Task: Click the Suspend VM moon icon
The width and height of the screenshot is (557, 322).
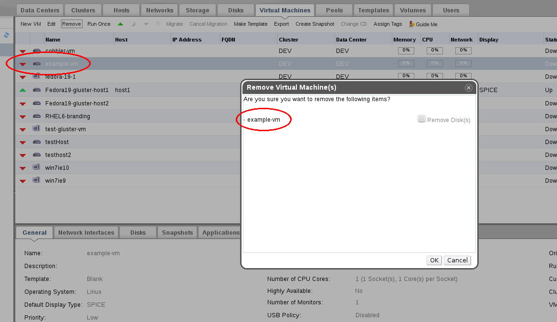Action: tap(133, 24)
